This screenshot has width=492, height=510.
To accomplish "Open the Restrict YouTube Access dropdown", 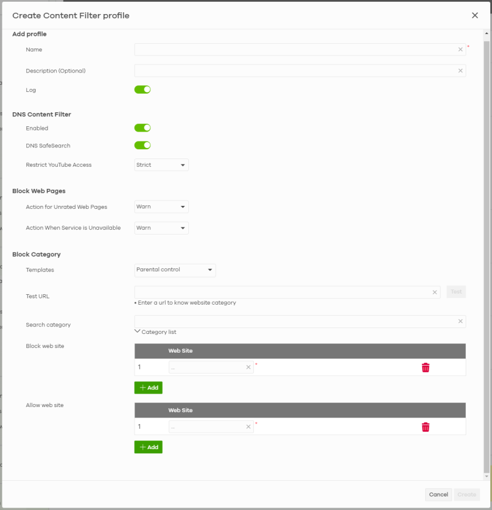I will click(x=161, y=165).
